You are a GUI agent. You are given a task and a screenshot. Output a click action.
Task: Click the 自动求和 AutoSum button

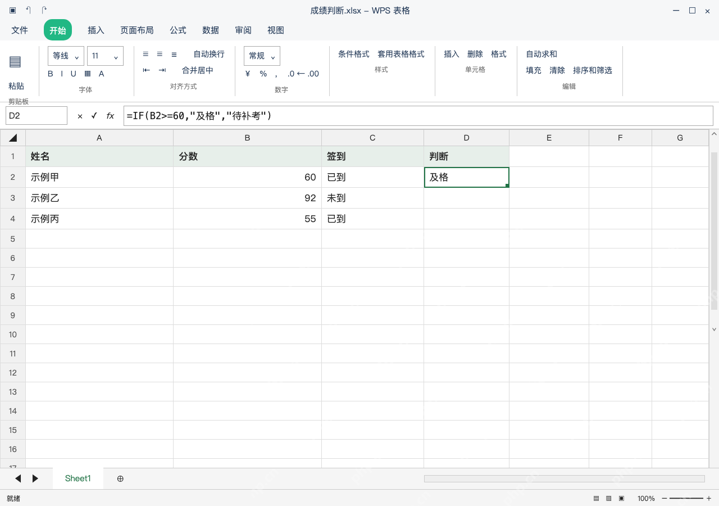(541, 54)
